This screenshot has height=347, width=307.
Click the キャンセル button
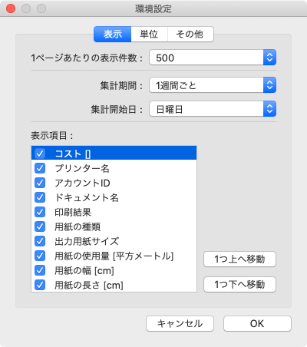pyautogui.click(x=180, y=324)
